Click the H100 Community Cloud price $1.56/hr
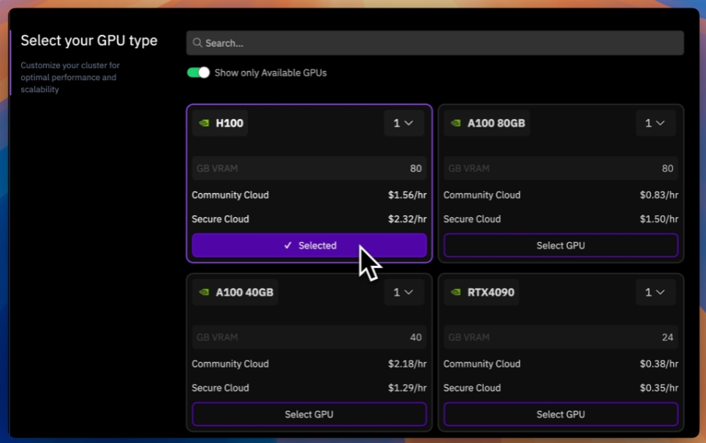706x443 pixels. 407,195
